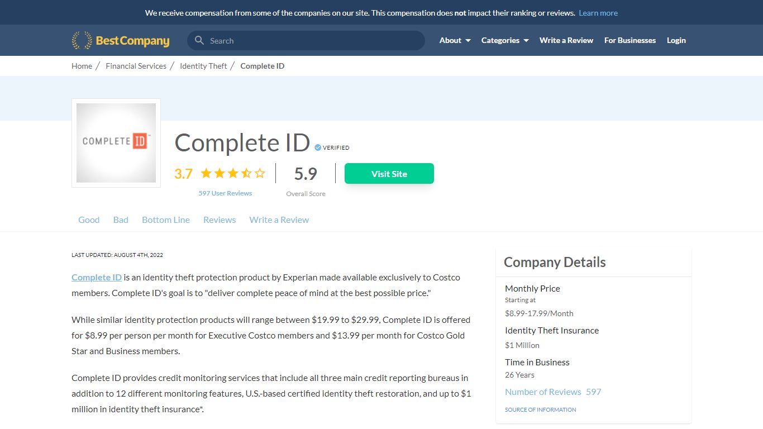Click the Last Updated August 4th 2022 text

click(117, 255)
